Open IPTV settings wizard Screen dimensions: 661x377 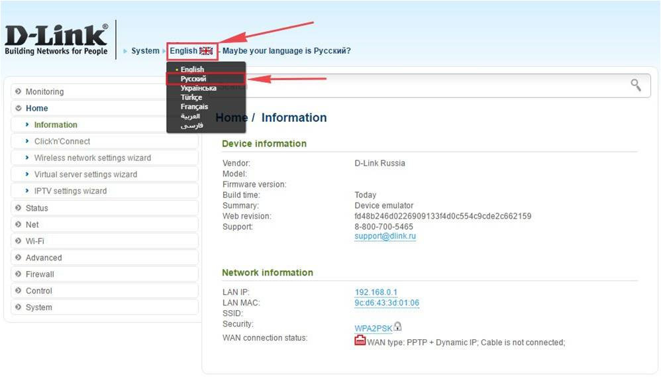tap(70, 191)
